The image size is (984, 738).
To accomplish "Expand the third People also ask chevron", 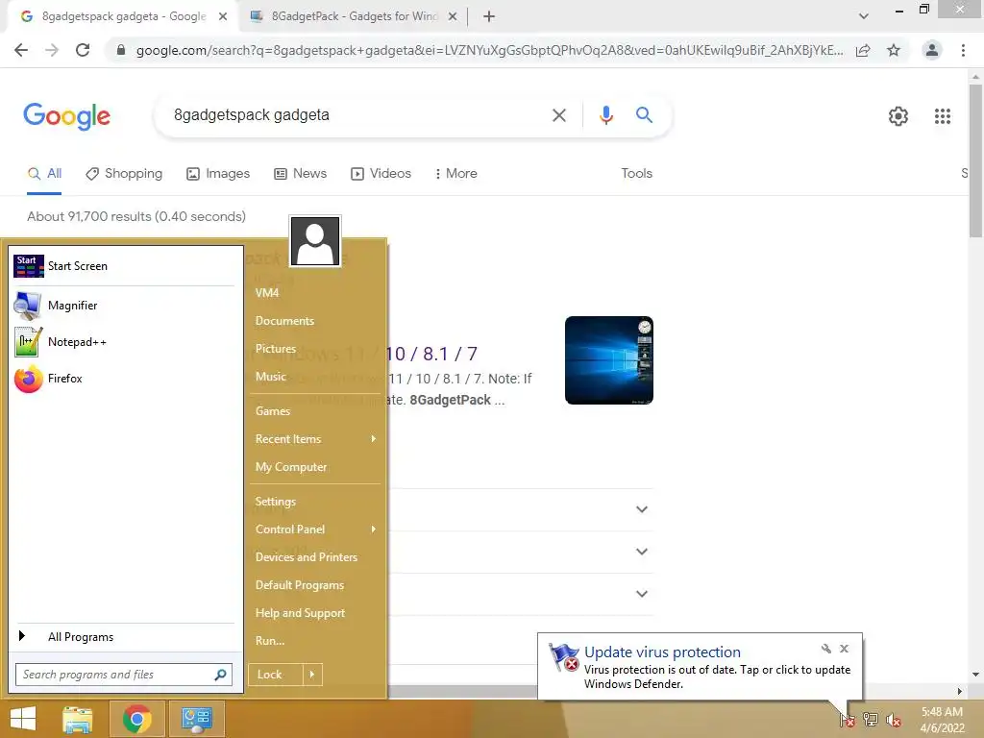I will point(641,594).
